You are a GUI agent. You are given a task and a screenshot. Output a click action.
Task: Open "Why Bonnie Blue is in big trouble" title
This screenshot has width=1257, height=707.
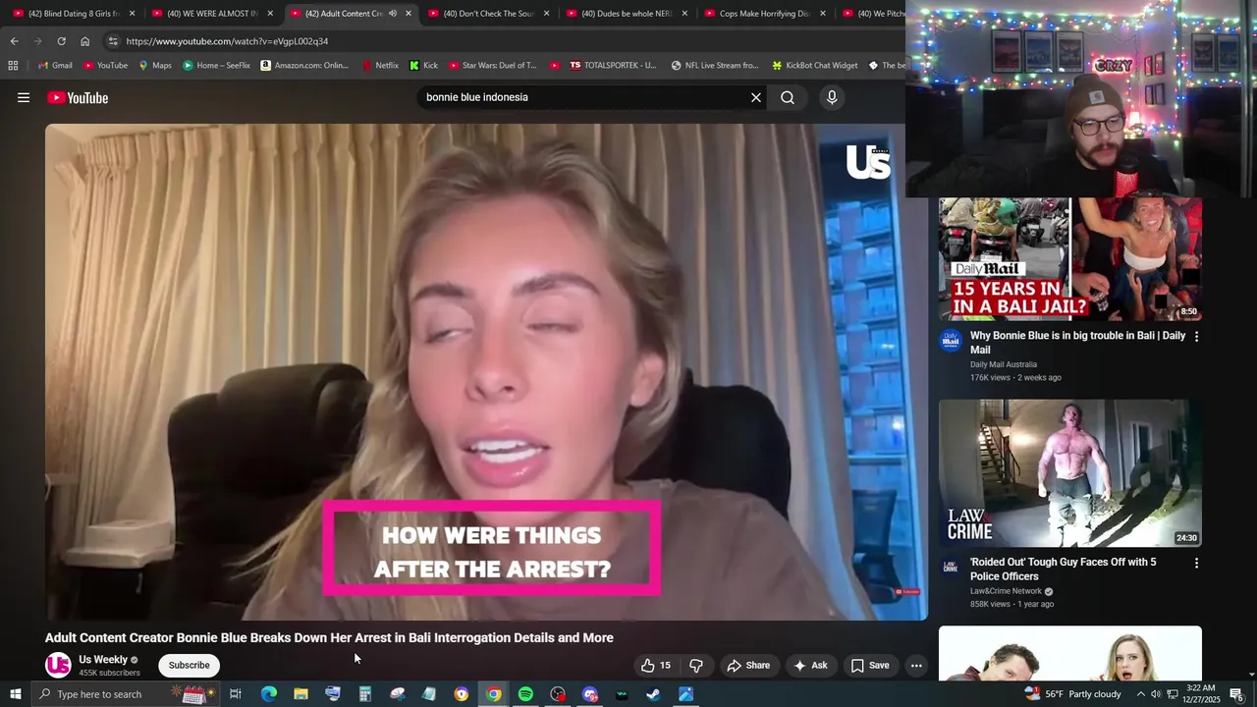coord(1077,343)
